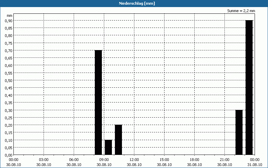Select the 0,45 y-axis value
This screenshot has height=168, width=268.
tap(9, 88)
